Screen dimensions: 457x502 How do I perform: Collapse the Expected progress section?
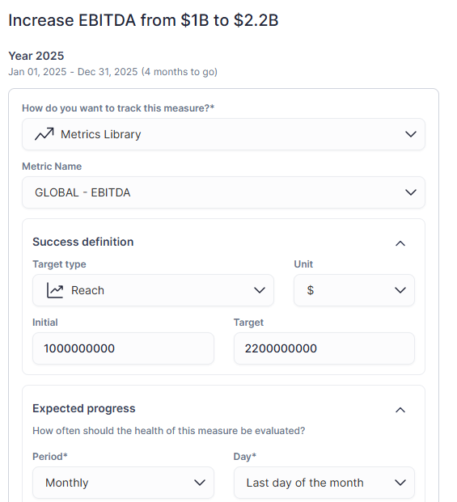400,410
